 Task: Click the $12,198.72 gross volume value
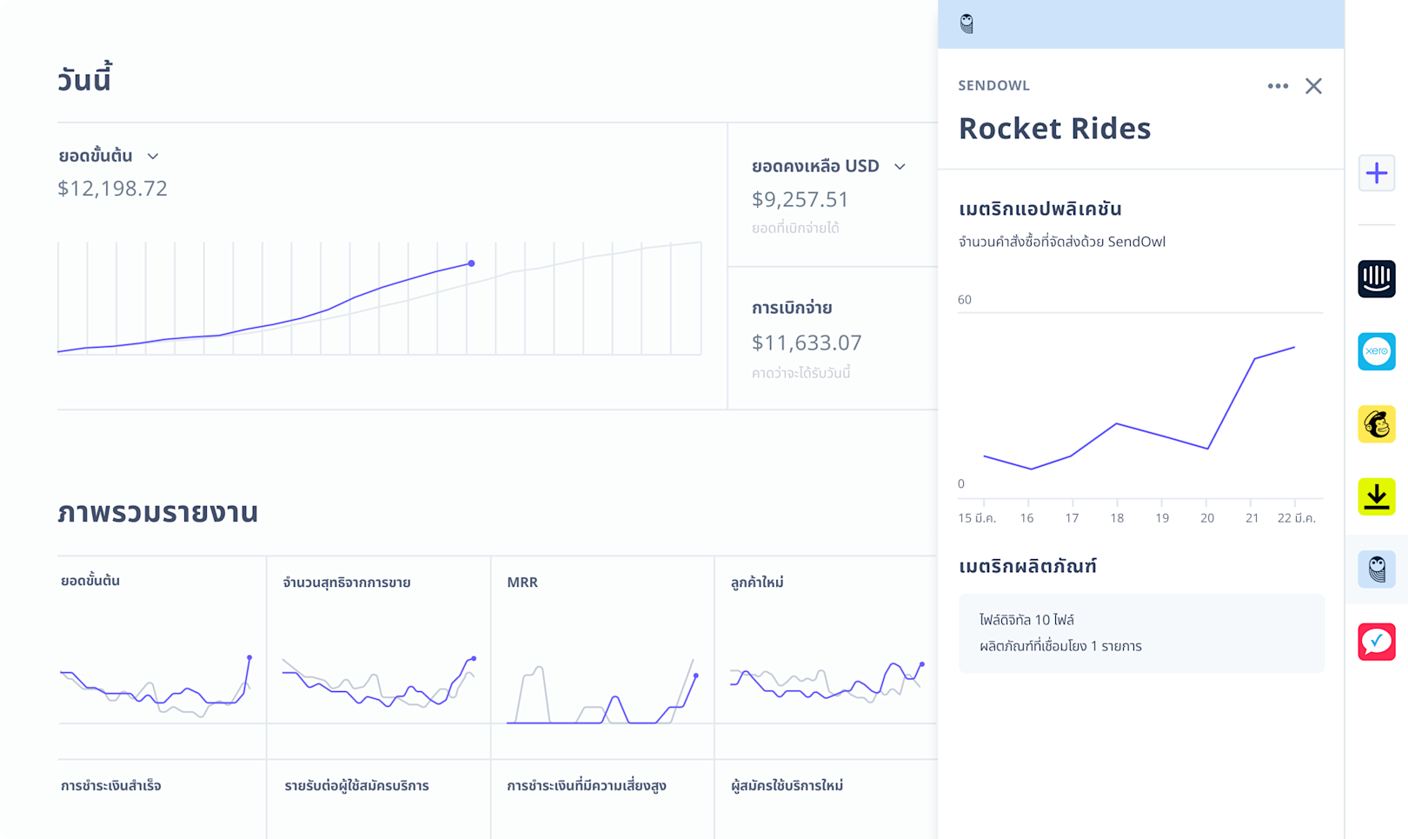coord(112,189)
